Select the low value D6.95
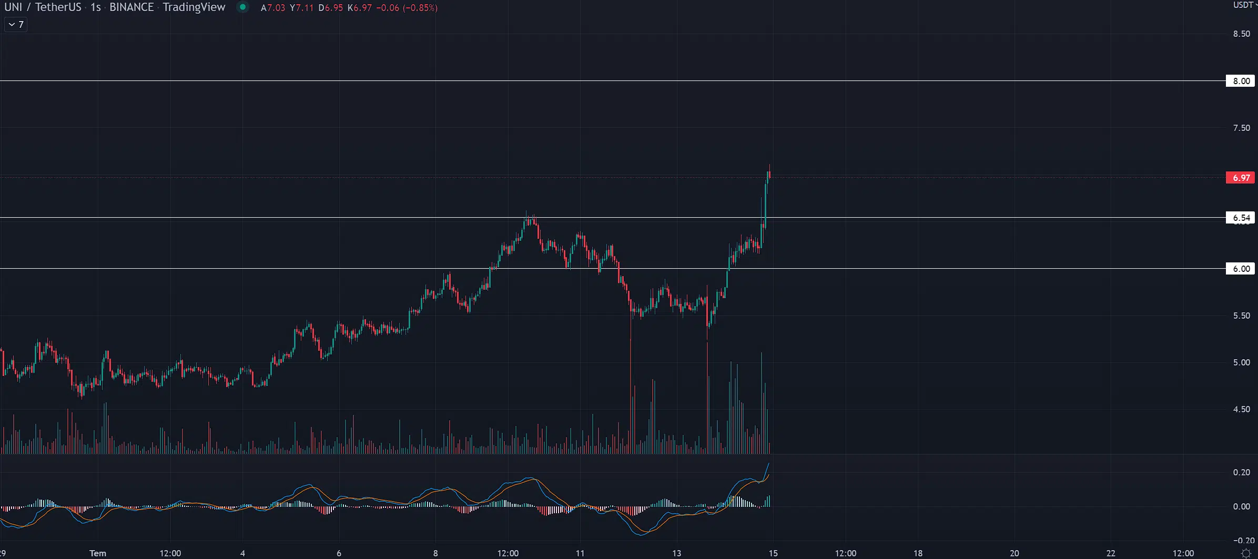The image size is (1258, 559). click(x=330, y=8)
